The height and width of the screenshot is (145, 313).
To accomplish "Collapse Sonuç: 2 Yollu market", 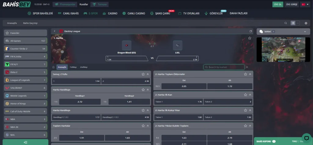I will pyautogui.click(x=148, y=74).
